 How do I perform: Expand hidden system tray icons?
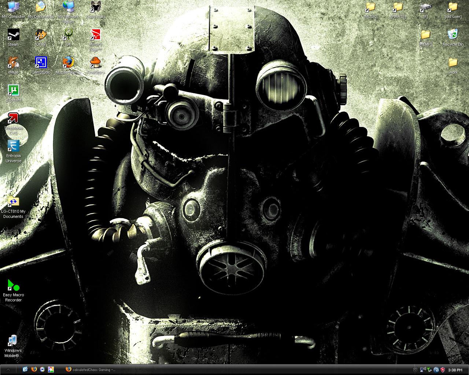(415, 370)
